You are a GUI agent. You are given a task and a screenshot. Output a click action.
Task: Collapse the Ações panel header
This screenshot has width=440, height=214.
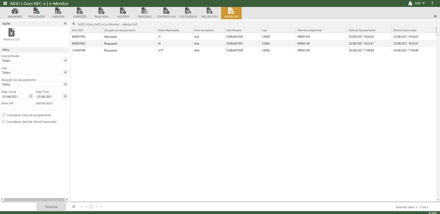coord(65,23)
